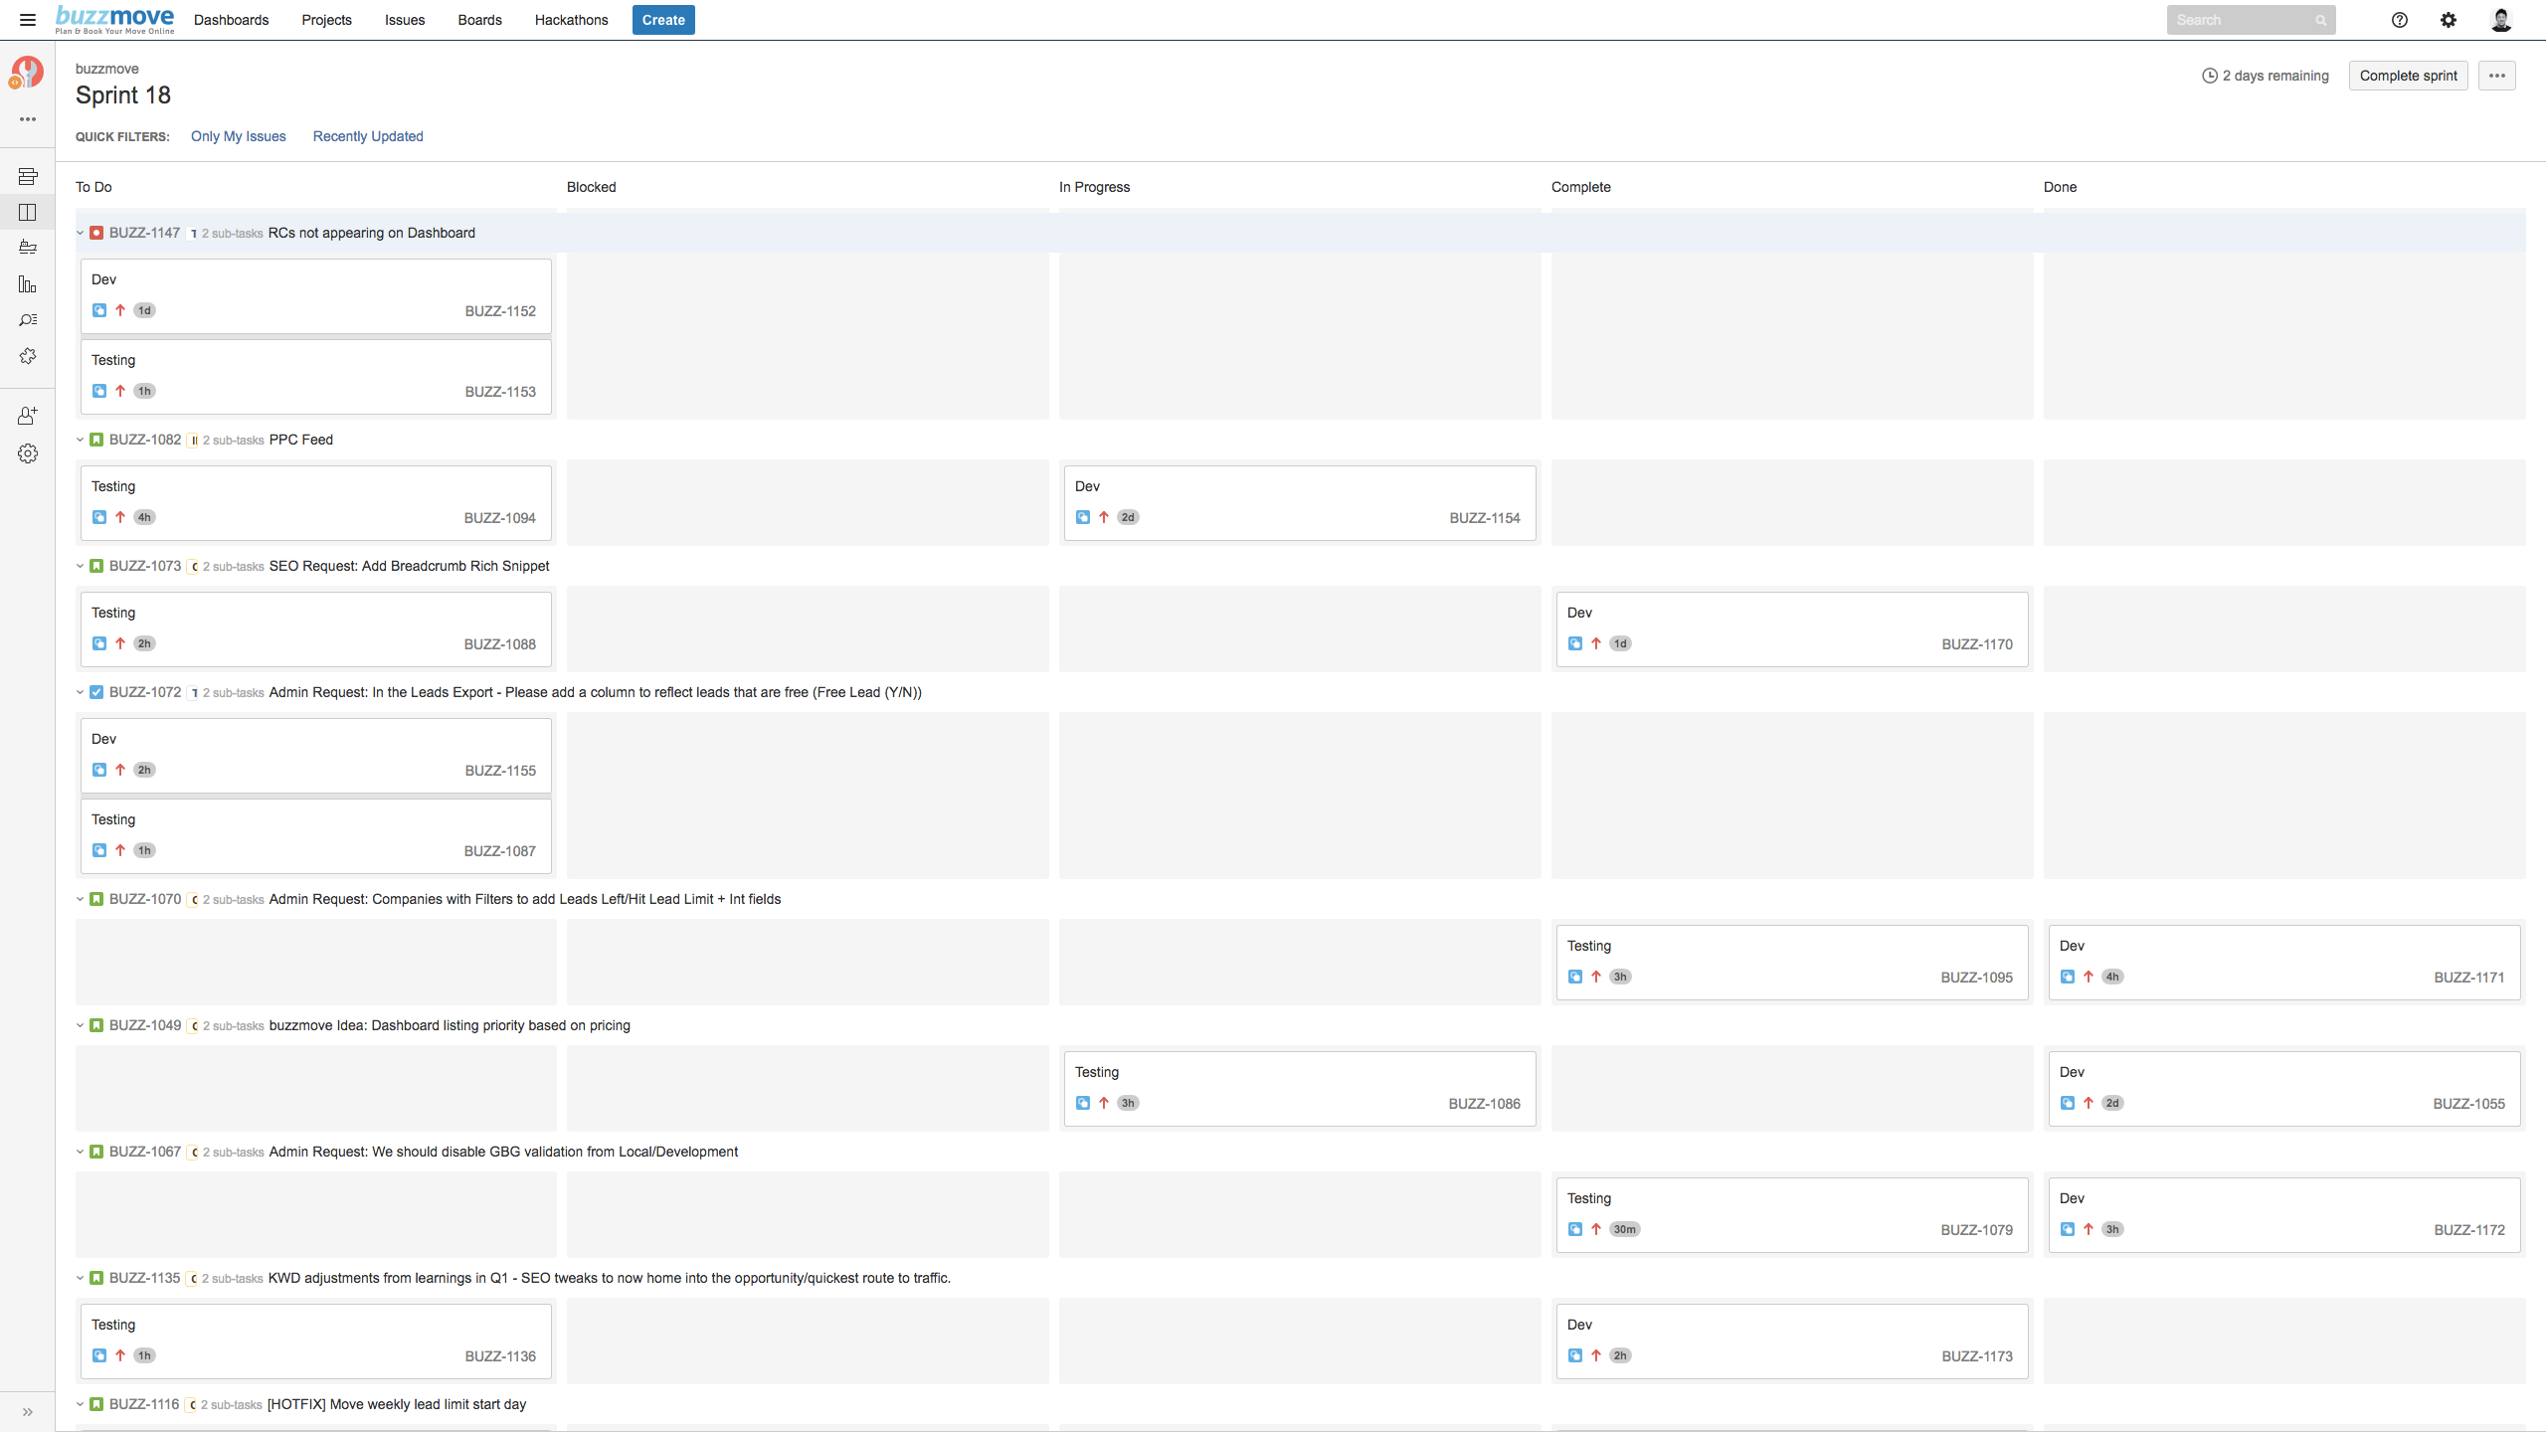Click the Search input field
Screen dimensions: 2546x1432
(2252, 20)
